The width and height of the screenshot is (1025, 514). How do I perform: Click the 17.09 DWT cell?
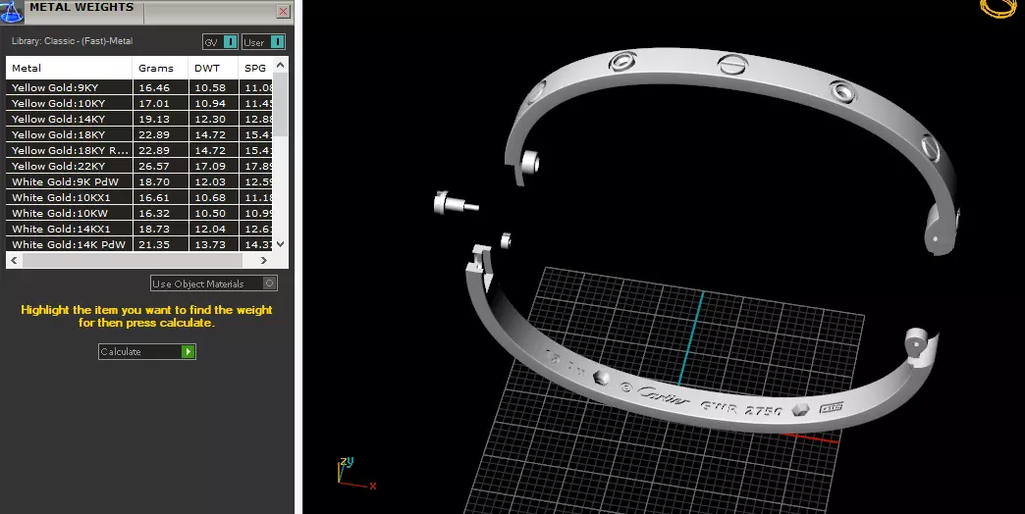(213, 166)
